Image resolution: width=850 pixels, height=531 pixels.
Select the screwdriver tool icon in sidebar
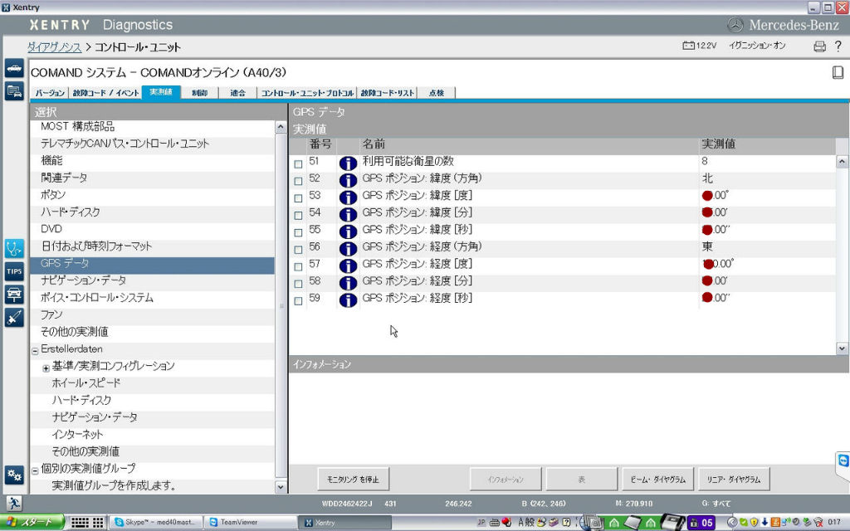(12, 315)
